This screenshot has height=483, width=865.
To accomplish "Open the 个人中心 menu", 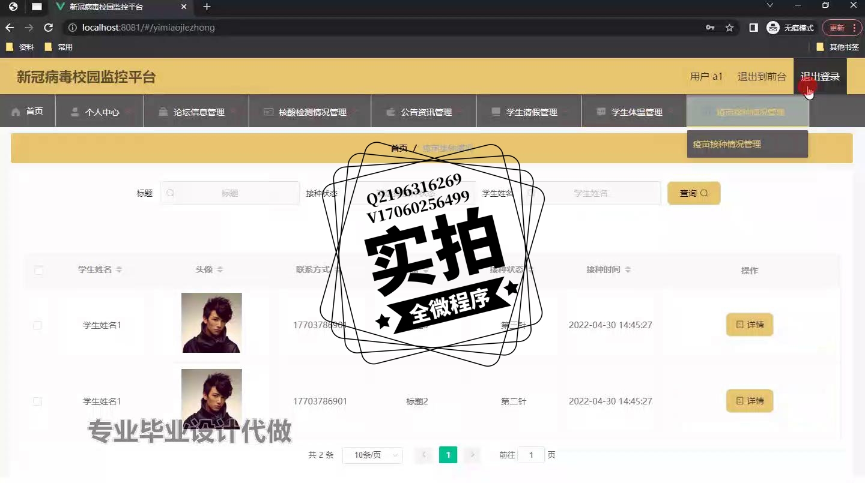I will (100, 112).
